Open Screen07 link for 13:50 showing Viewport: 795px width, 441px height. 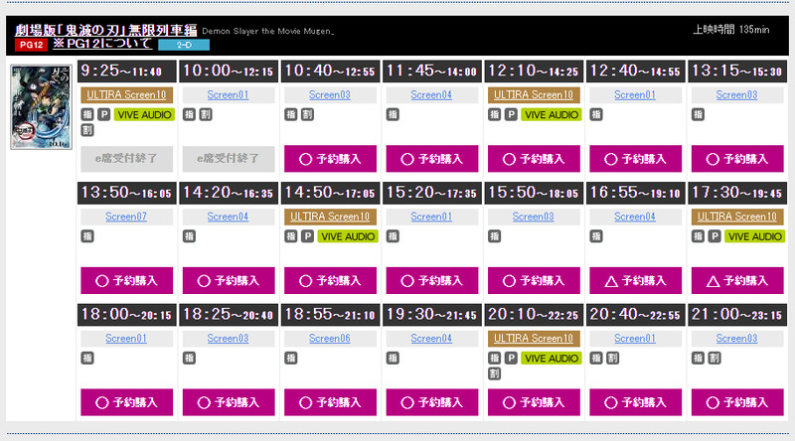pos(127,217)
